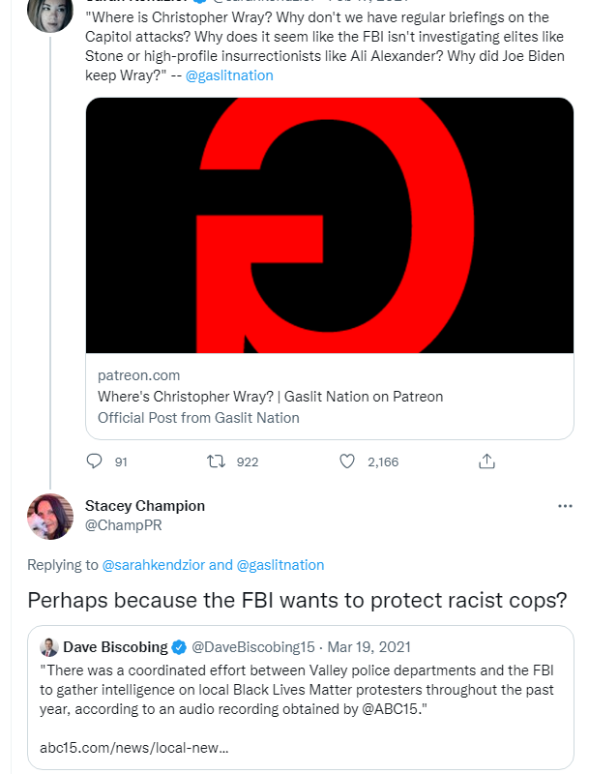Open the @sarahkendzior reply link

pyautogui.click(x=154, y=565)
